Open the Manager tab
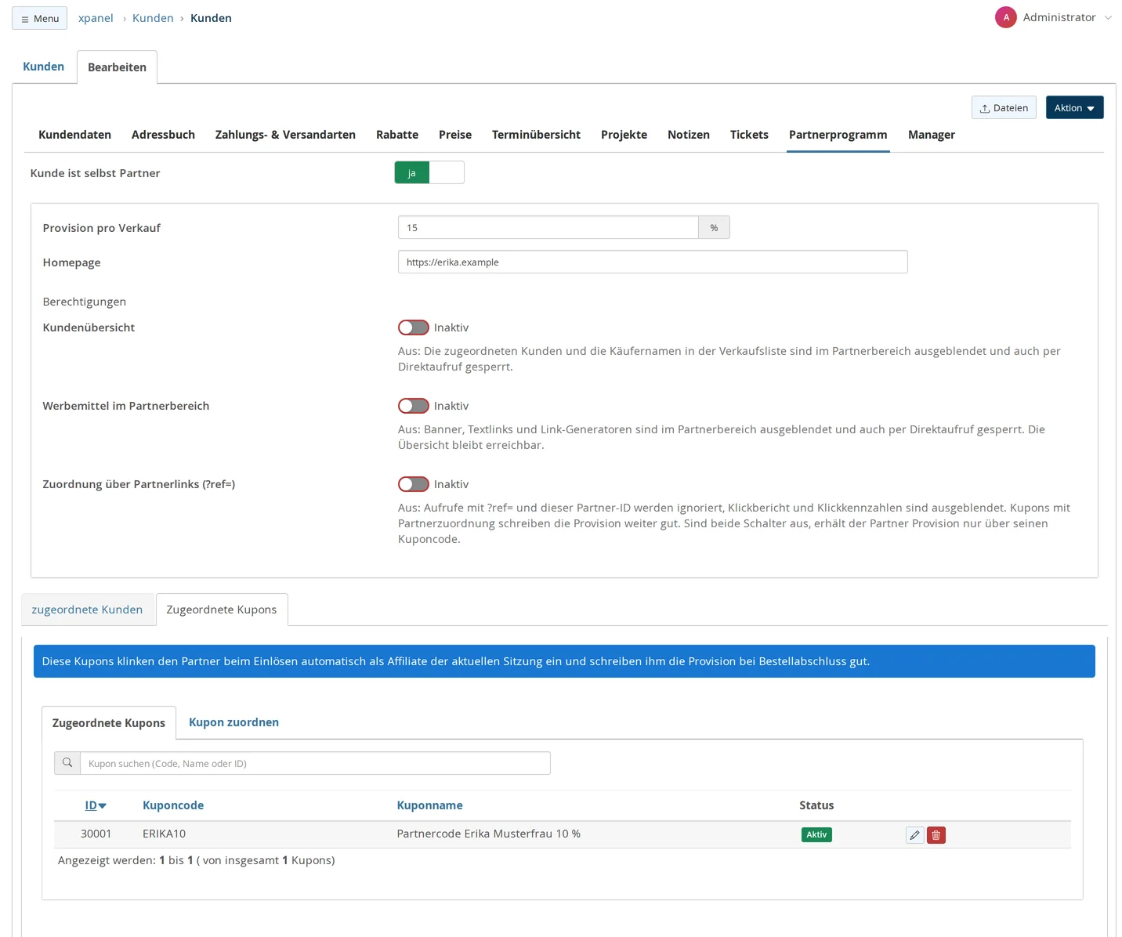 click(x=932, y=135)
